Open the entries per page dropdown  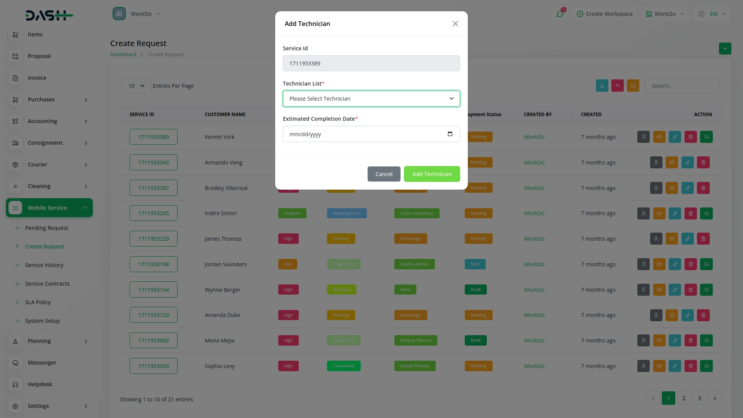tap(136, 86)
